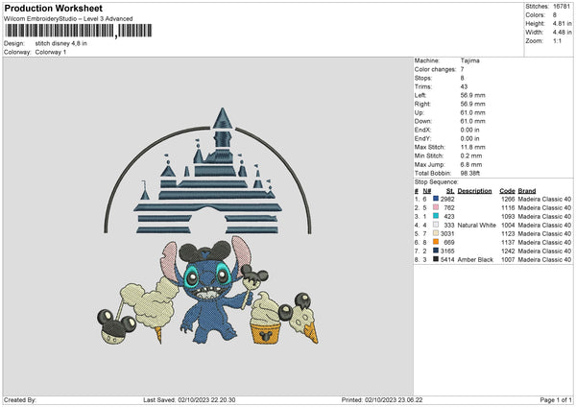Click stitch count "3165" in stop 7

coord(447,251)
